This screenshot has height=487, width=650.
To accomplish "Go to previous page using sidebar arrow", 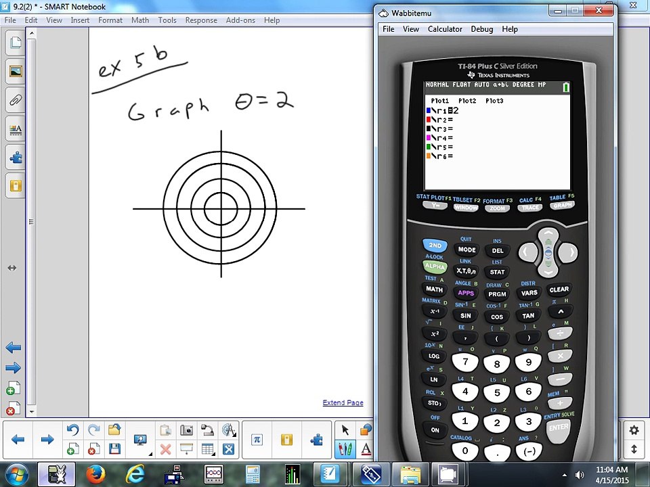I will pyautogui.click(x=14, y=347).
